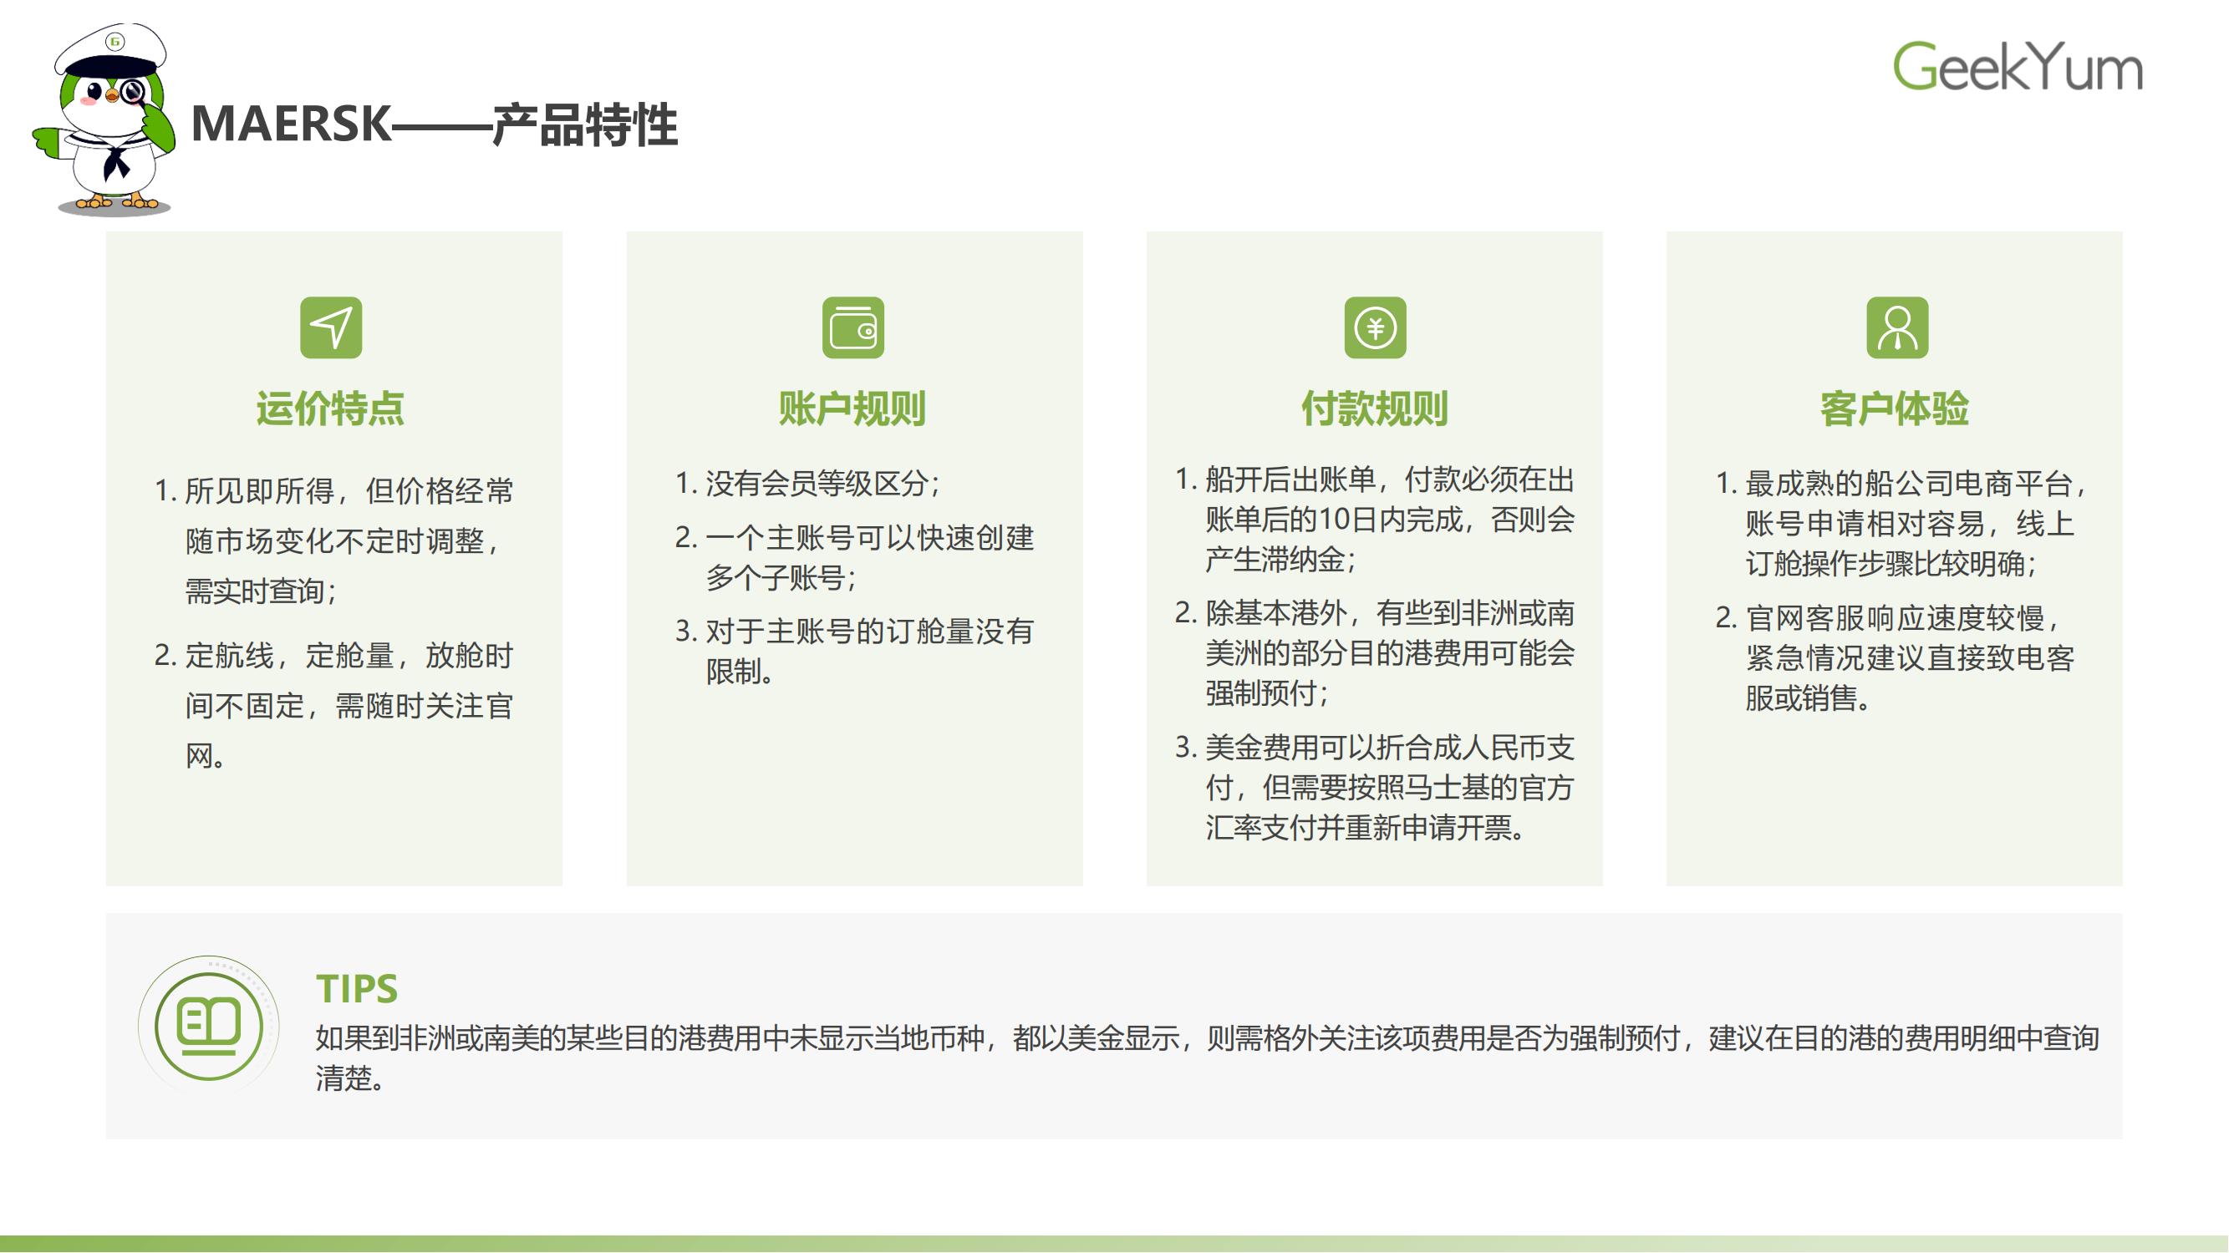Select the 付款规则 heading
2229x1253 pixels.
tap(1375, 408)
